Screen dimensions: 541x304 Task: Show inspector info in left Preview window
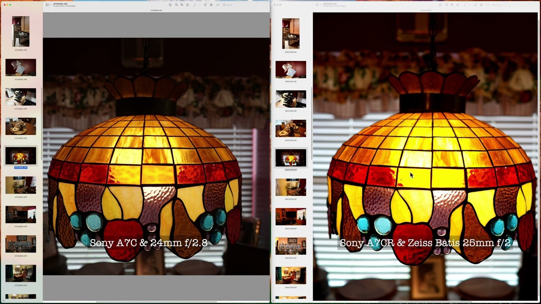click(x=170, y=5)
